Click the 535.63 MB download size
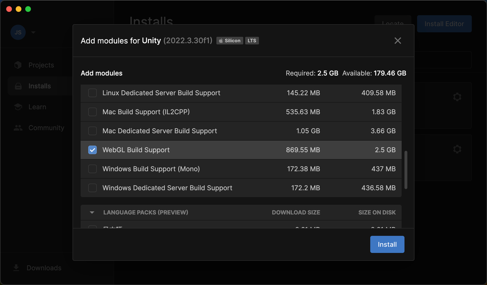 click(x=303, y=112)
